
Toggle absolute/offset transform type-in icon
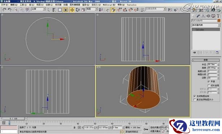(x=79, y=127)
